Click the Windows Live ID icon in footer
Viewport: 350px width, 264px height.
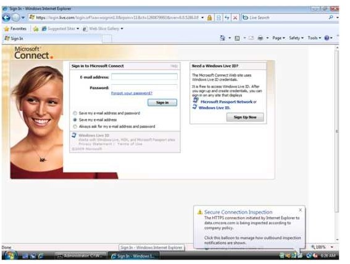(74, 135)
